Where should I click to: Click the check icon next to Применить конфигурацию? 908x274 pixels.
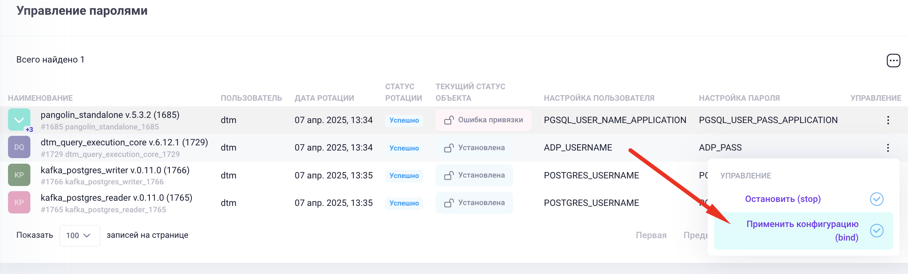click(x=877, y=231)
